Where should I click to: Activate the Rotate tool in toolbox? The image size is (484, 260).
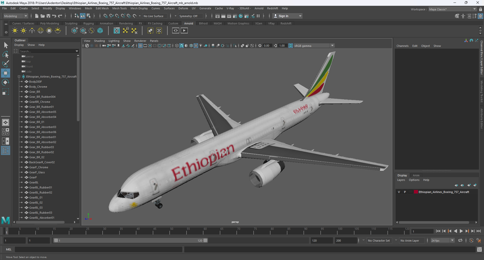click(x=6, y=82)
